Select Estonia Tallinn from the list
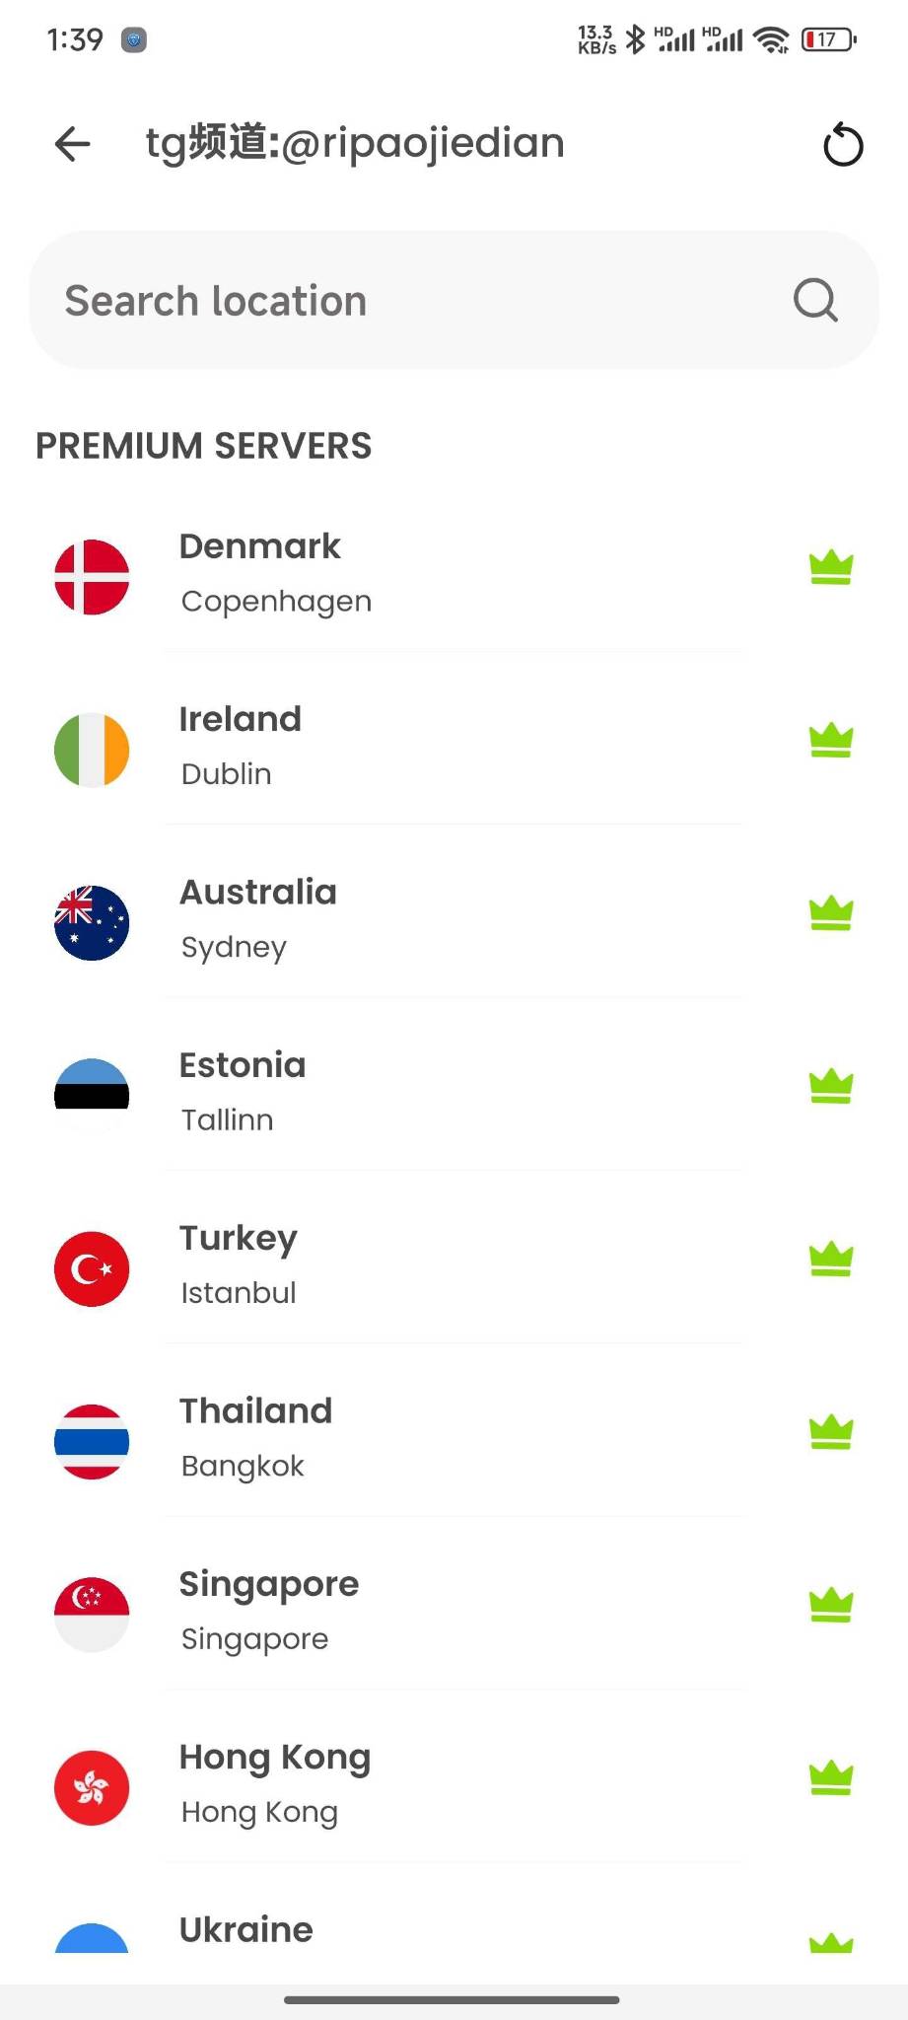The width and height of the screenshot is (908, 2020). pyautogui.click(x=454, y=1095)
